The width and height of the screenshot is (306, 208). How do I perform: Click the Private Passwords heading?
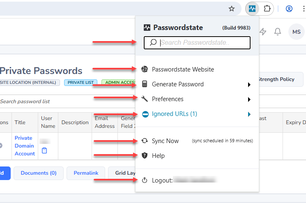pyautogui.click(x=41, y=71)
